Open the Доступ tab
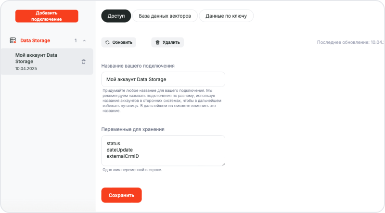Image resolution: width=385 pixels, height=213 pixels. (116, 16)
